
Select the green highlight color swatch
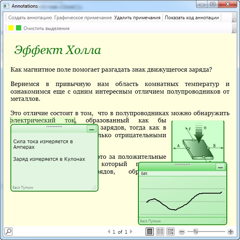[x=18, y=28]
